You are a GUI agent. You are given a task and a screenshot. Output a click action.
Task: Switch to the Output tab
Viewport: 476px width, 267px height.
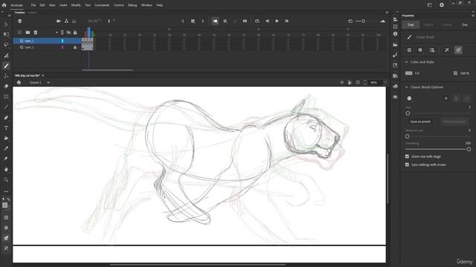point(32,13)
